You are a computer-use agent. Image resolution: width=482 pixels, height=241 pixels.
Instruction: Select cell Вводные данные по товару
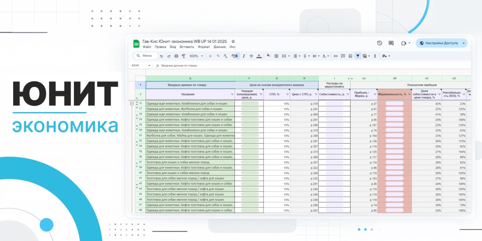[x=190, y=85]
